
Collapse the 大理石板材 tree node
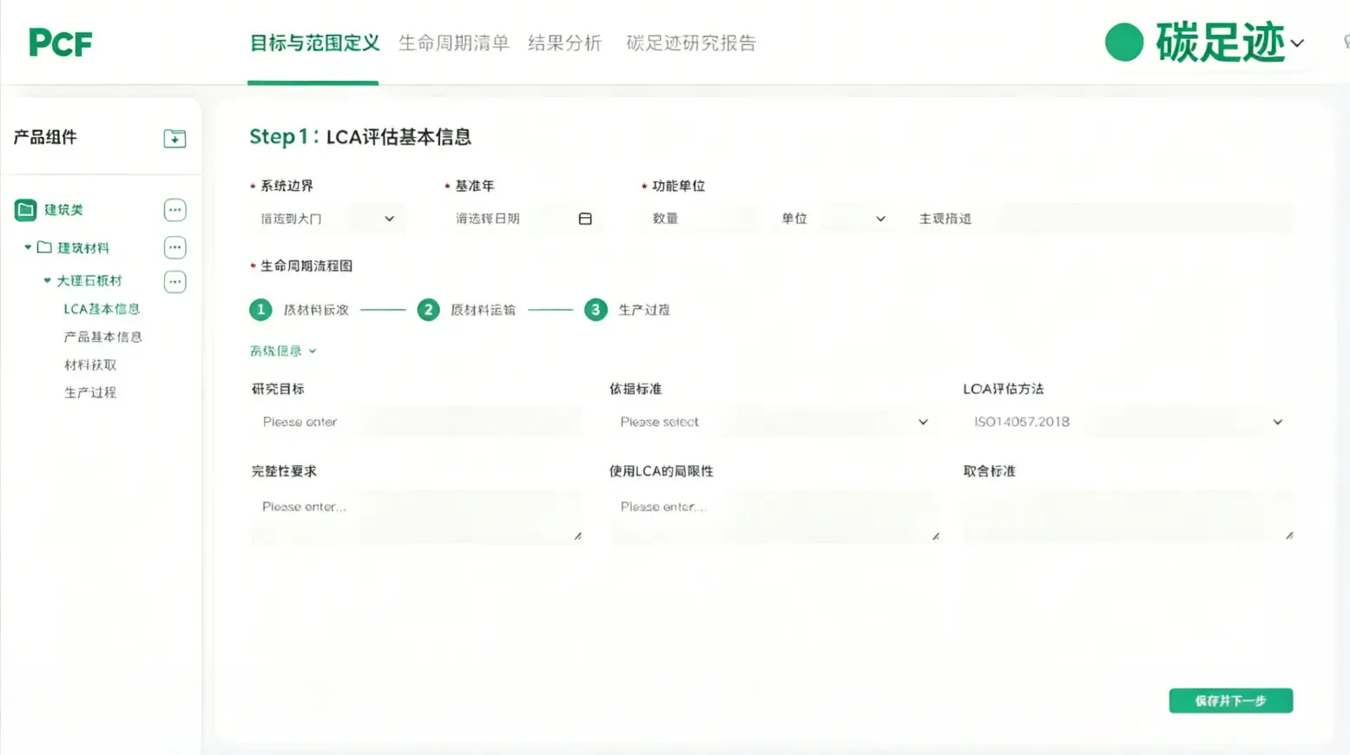tap(48, 280)
